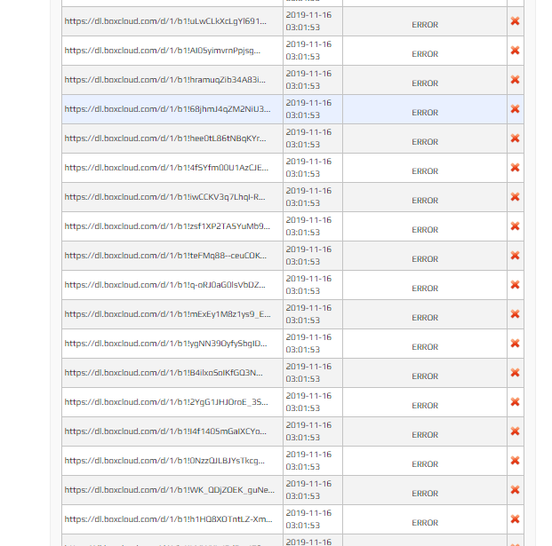Delete the mExEy1M8z1ys9_E entry
This screenshot has width=552, height=546.
[x=515, y=314]
